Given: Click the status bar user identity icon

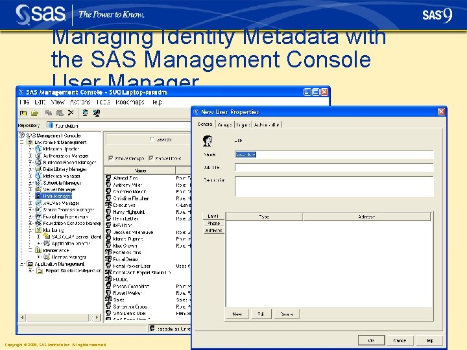Looking at the screenshot, I should coord(152,329).
